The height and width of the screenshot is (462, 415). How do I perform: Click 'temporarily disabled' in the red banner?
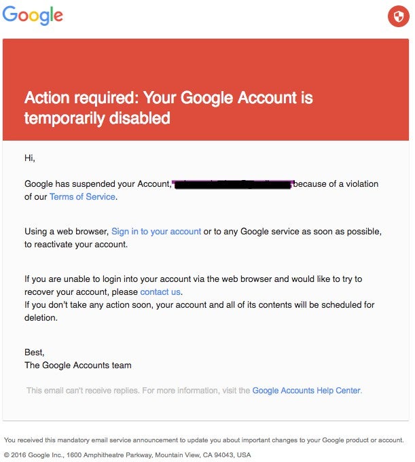97,118
